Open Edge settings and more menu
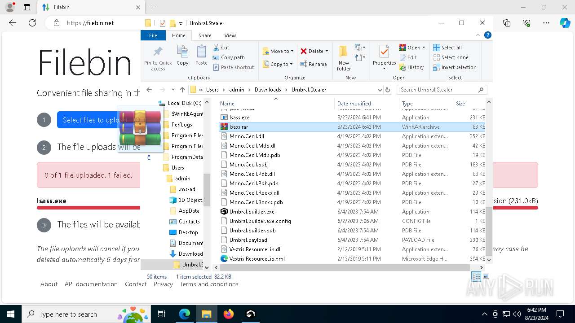575x323 pixels. click(x=546, y=23)
